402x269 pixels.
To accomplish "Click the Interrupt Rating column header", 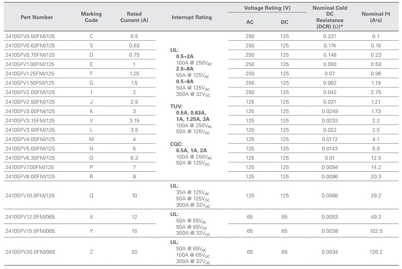I will (x=192, y=17).
